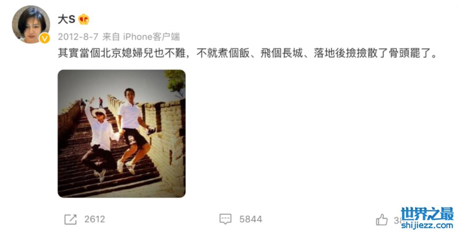Click the crown membership icon
This screenshot has width=458, height=232.
(84, 19)
